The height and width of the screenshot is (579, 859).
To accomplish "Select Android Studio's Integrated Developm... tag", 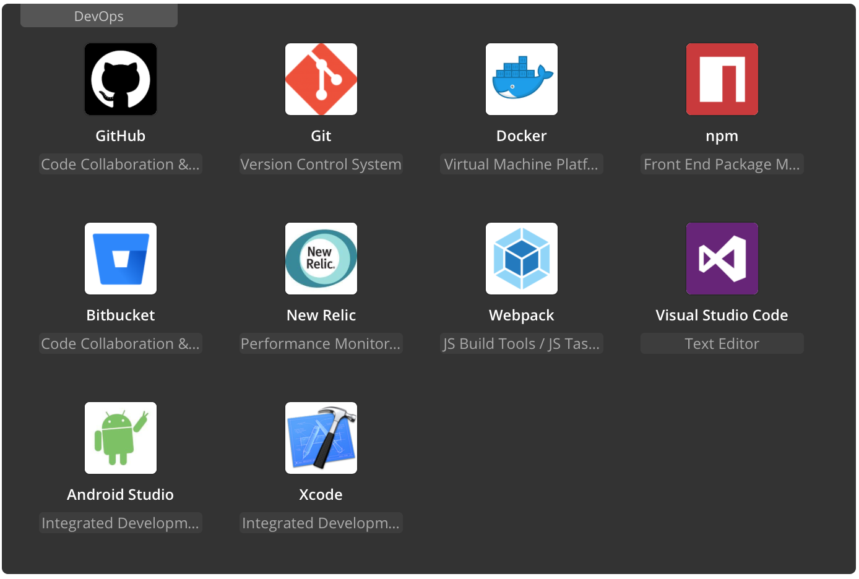I will point(121,523).
